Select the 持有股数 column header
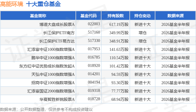The image size is (196, 112). [x=116, y=16]
